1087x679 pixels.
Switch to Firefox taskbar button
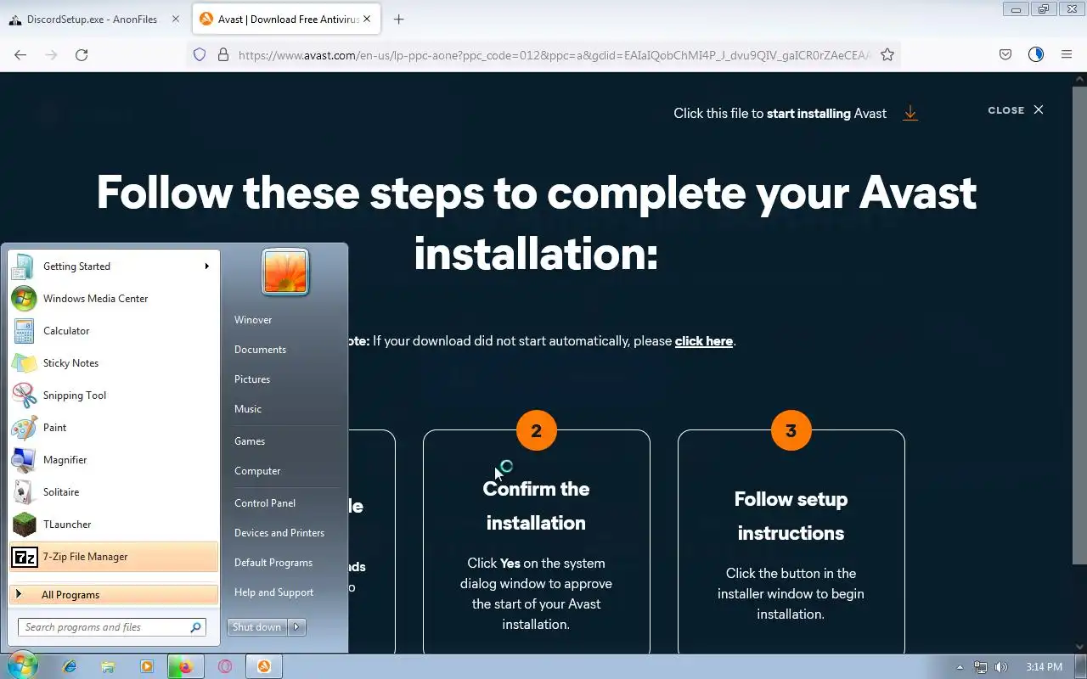[x=186, y=666]
